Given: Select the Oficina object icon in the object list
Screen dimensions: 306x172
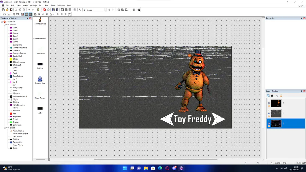Looking at the screenshot, I should point(40,64).
